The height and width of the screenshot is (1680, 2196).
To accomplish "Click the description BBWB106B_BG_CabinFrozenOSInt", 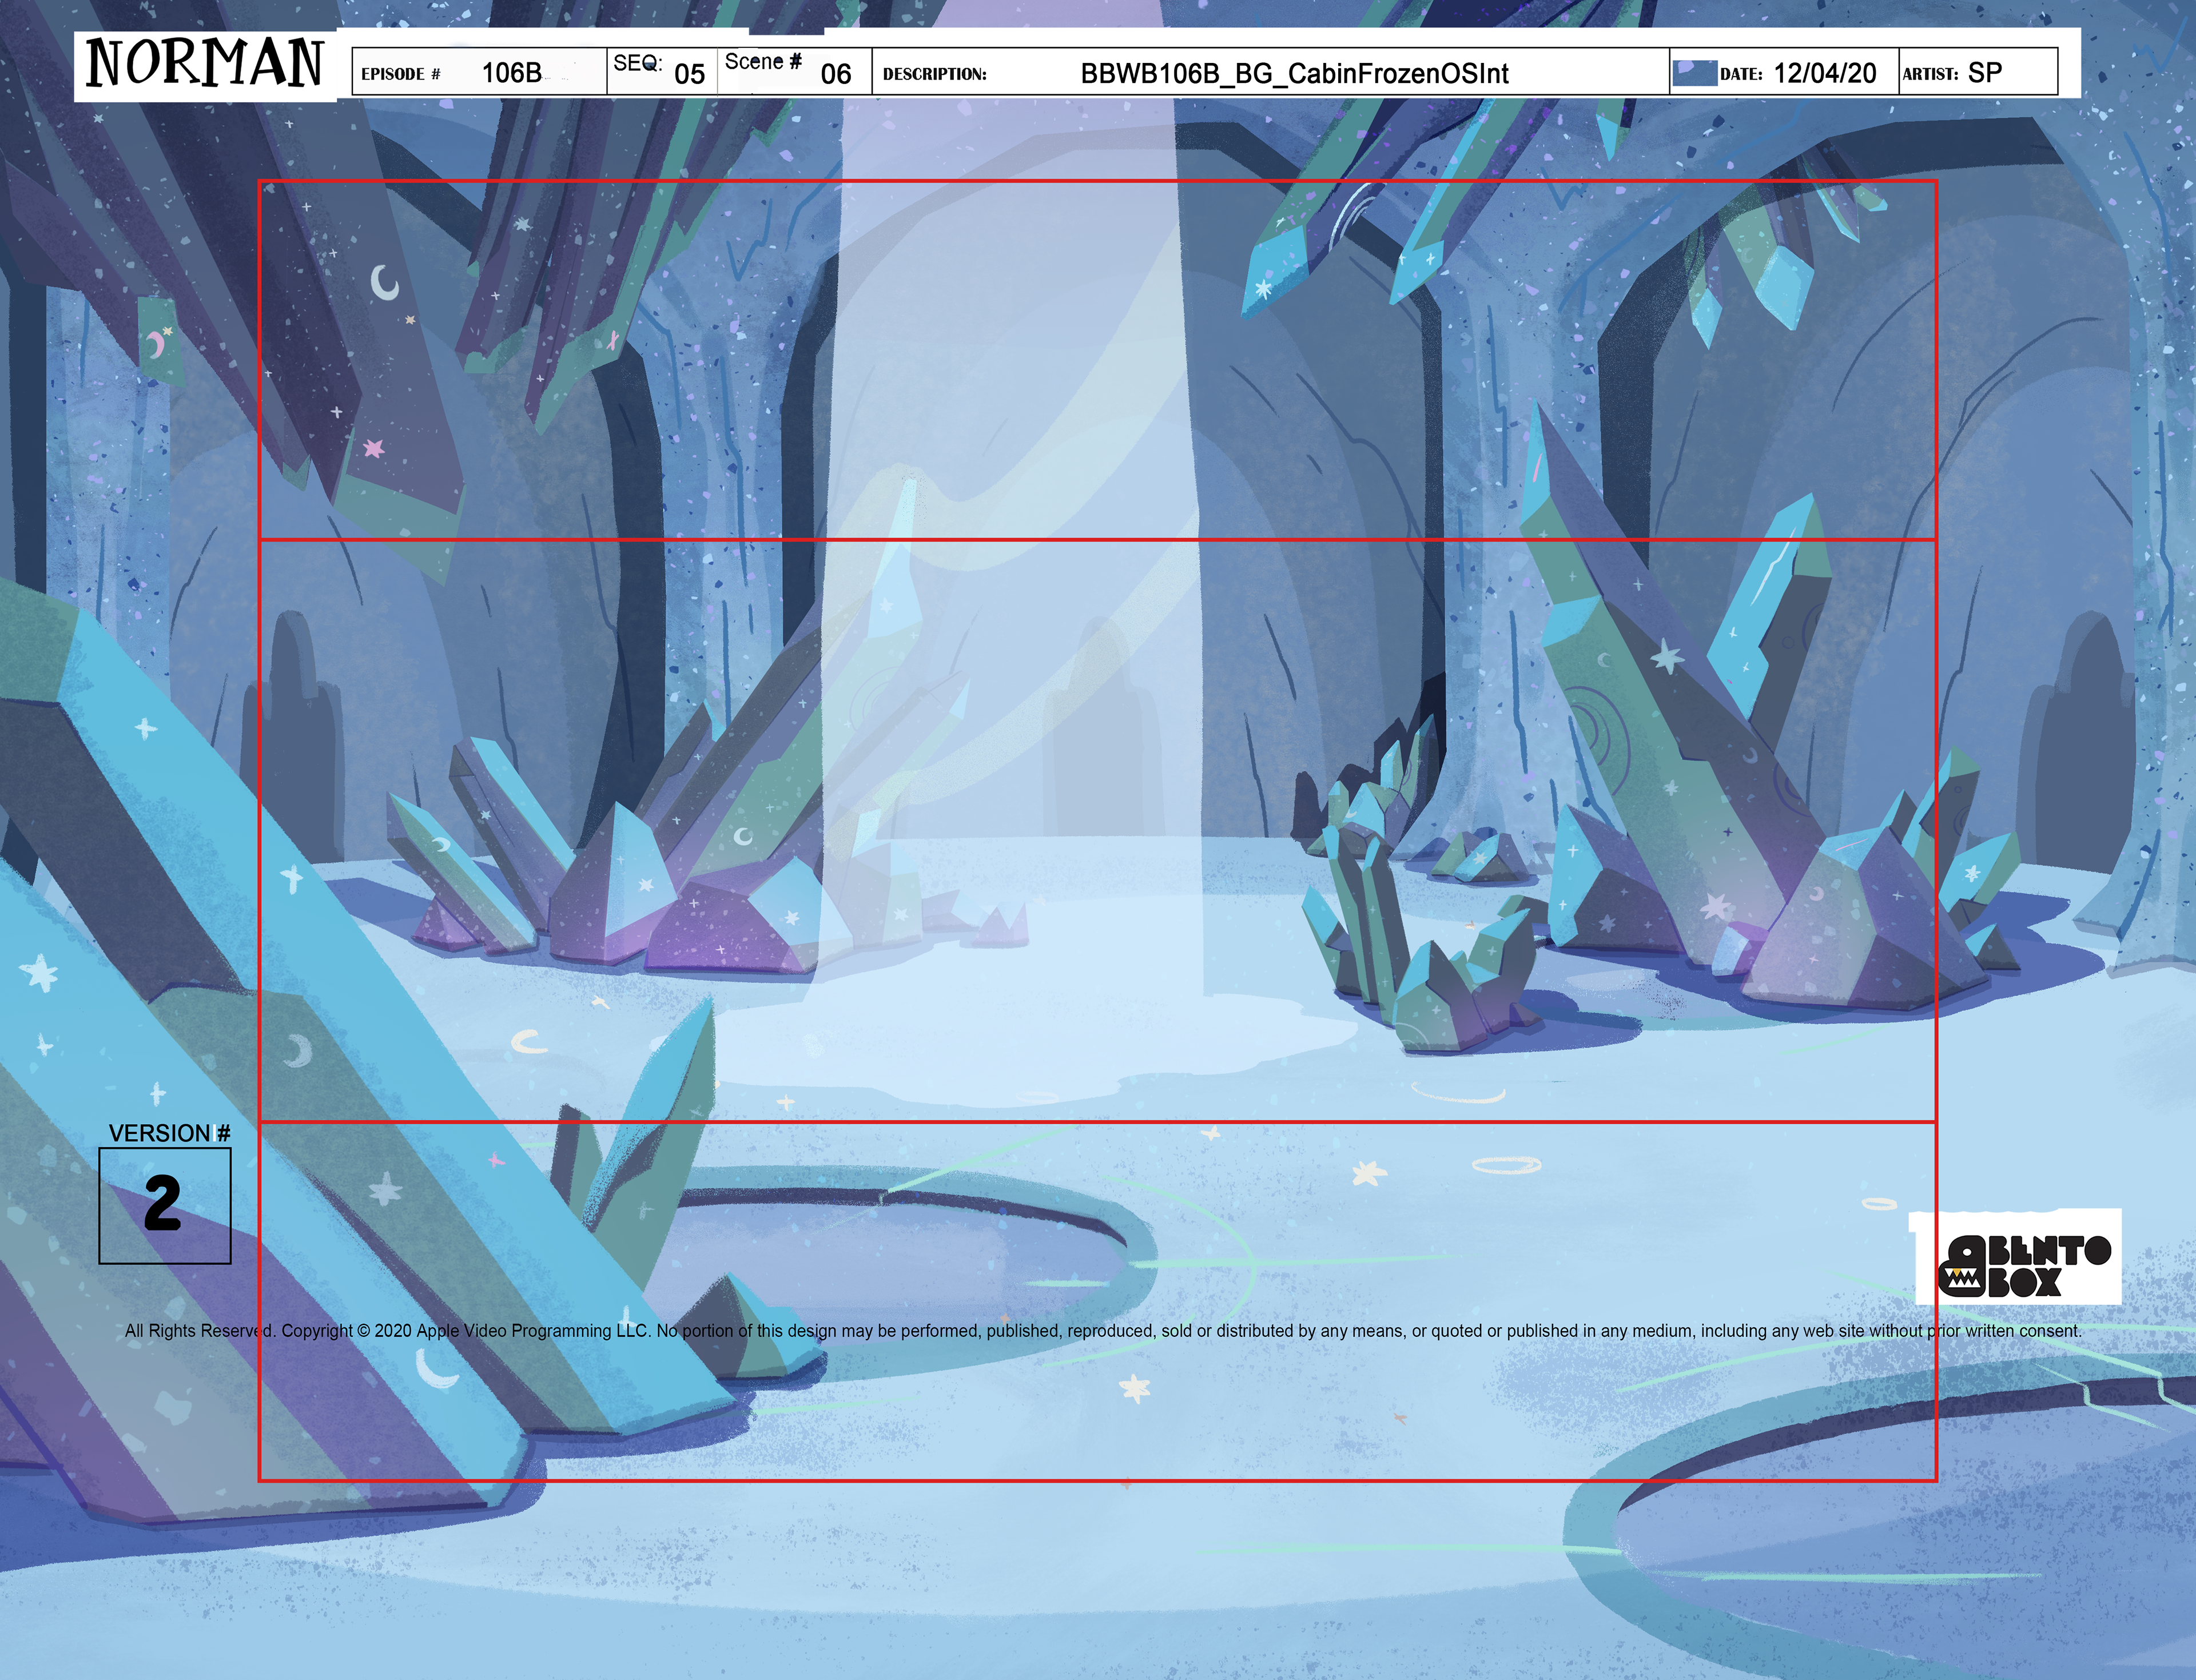I will pyautogui.click(x=1294, y=73).
